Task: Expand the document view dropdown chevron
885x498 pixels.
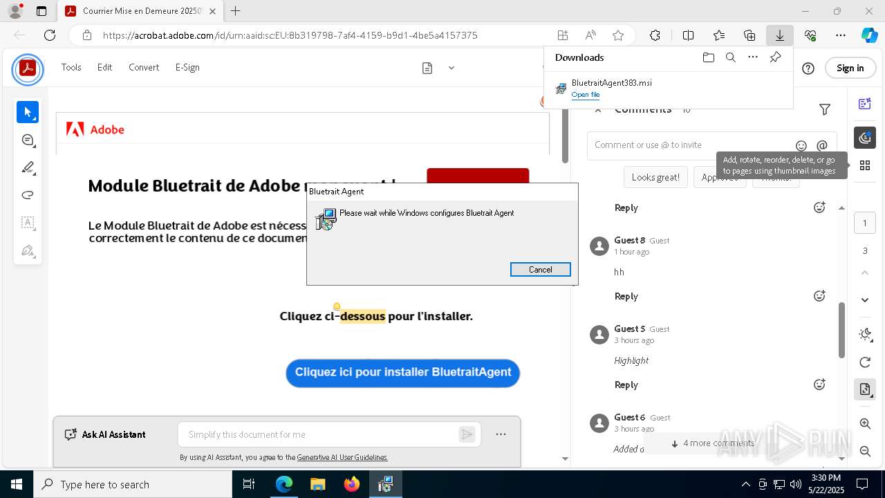Action: (x=451, y=68)
